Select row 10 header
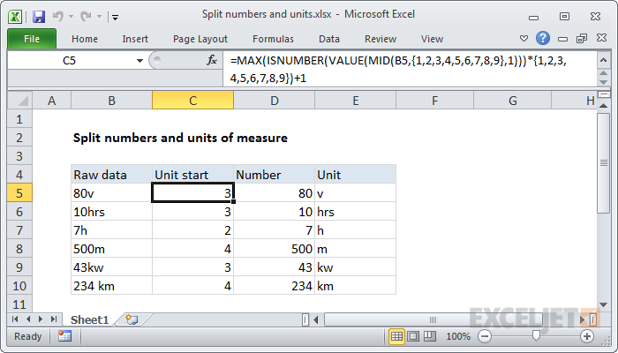The height and width of the screenshot is (353, 618). pyautogui.click(x=19, y=286)
